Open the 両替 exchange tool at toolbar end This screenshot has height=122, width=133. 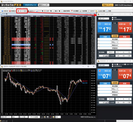[x=109, y=11]
